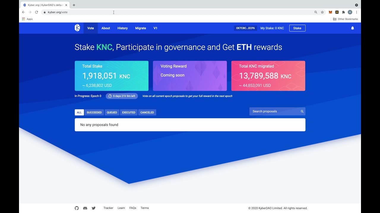Viewport: 380px width, 213px height.
Task: Filter proposals by QUEUED
Action: pos(112,112)
